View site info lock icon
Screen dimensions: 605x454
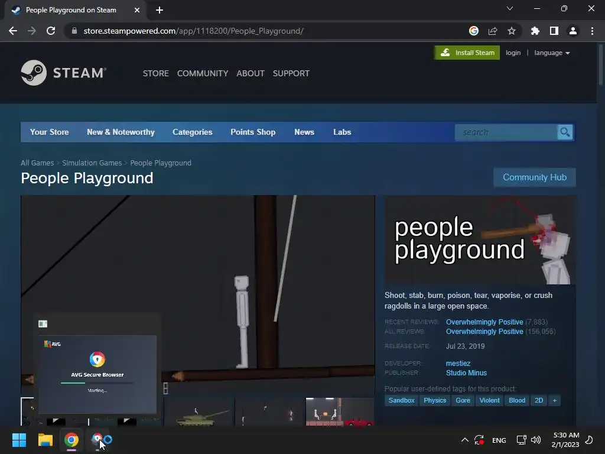[74, 31]
